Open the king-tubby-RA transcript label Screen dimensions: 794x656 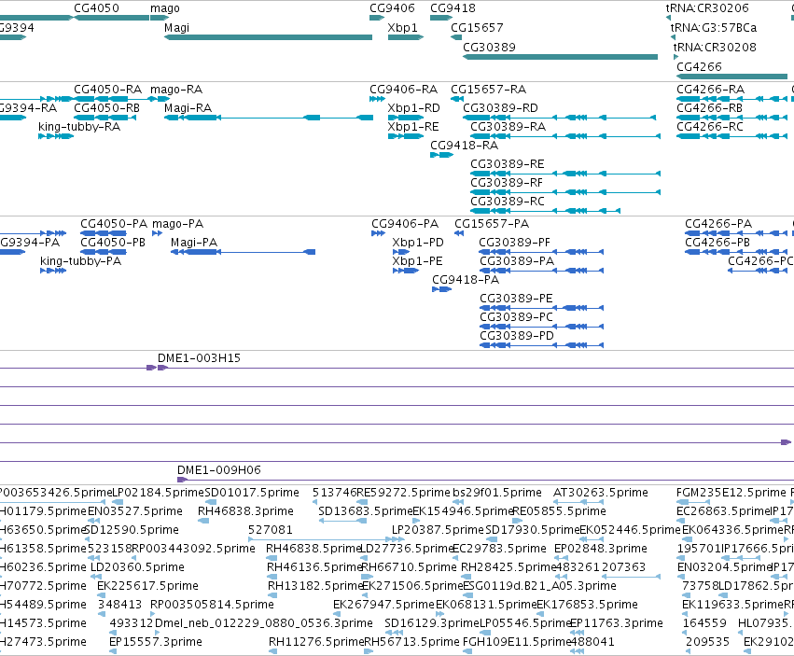pos(79,127)
